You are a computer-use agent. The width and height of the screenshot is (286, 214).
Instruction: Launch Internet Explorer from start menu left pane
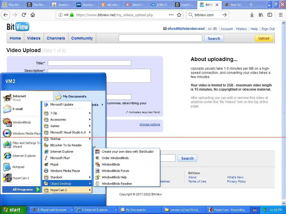(x=21, y=156)
